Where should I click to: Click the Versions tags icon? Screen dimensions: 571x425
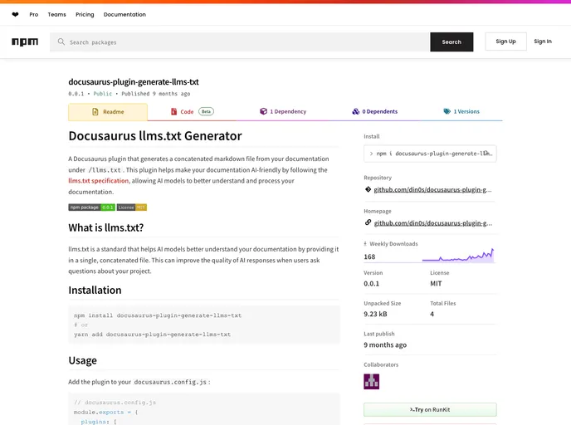447,111
